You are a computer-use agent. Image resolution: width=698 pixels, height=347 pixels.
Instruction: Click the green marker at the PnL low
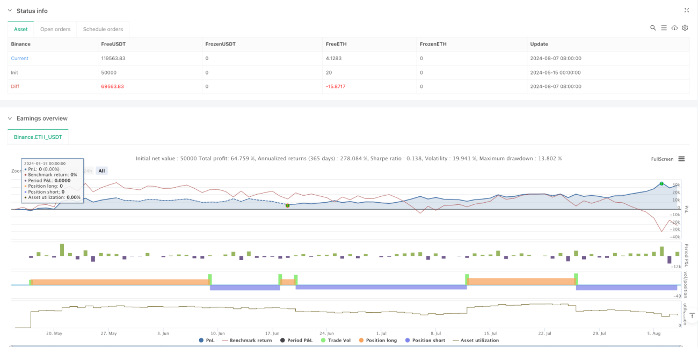287,205
